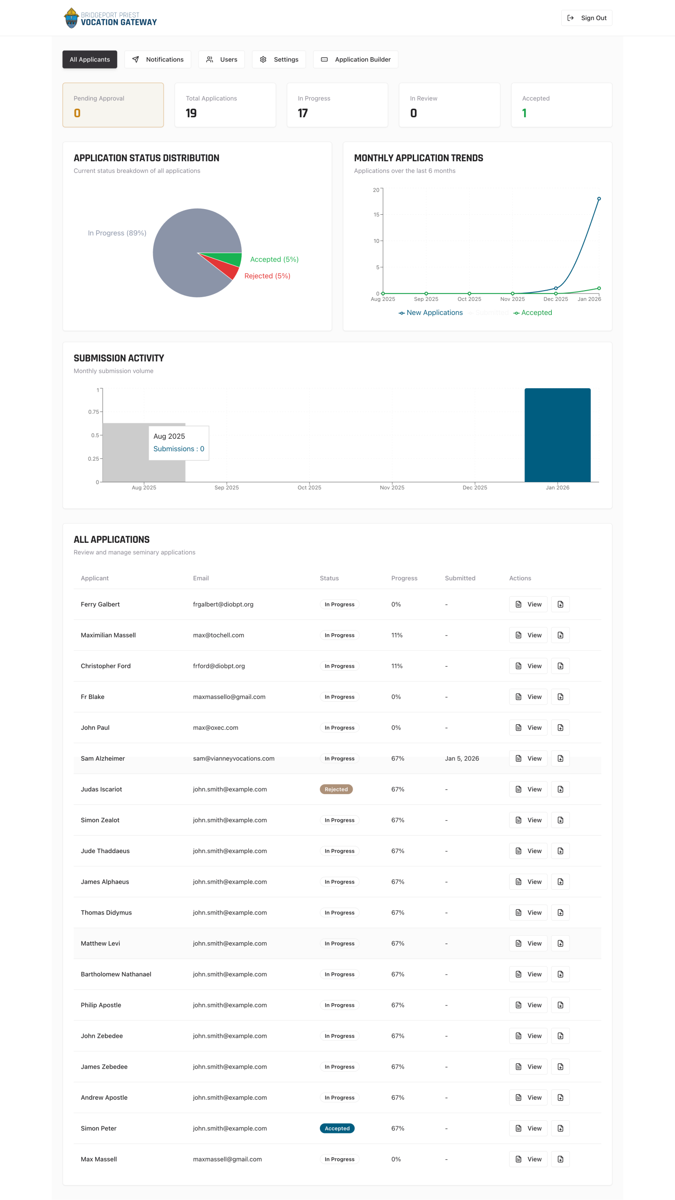The height and width of the screenshot is (1200, 675).
Task: Open the Users tab
Action: pyautogui.click(x=222, y=60)
